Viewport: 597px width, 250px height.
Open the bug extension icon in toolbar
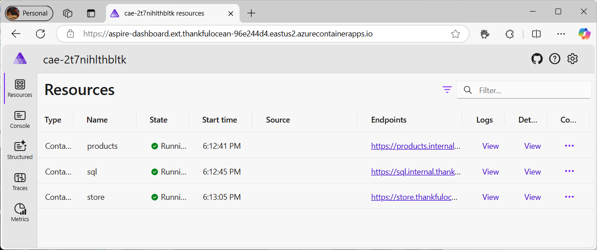point(485,34)
